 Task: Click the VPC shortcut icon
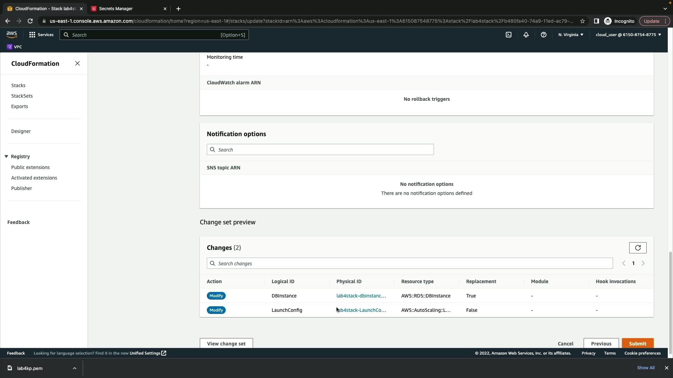coord(9,47)
